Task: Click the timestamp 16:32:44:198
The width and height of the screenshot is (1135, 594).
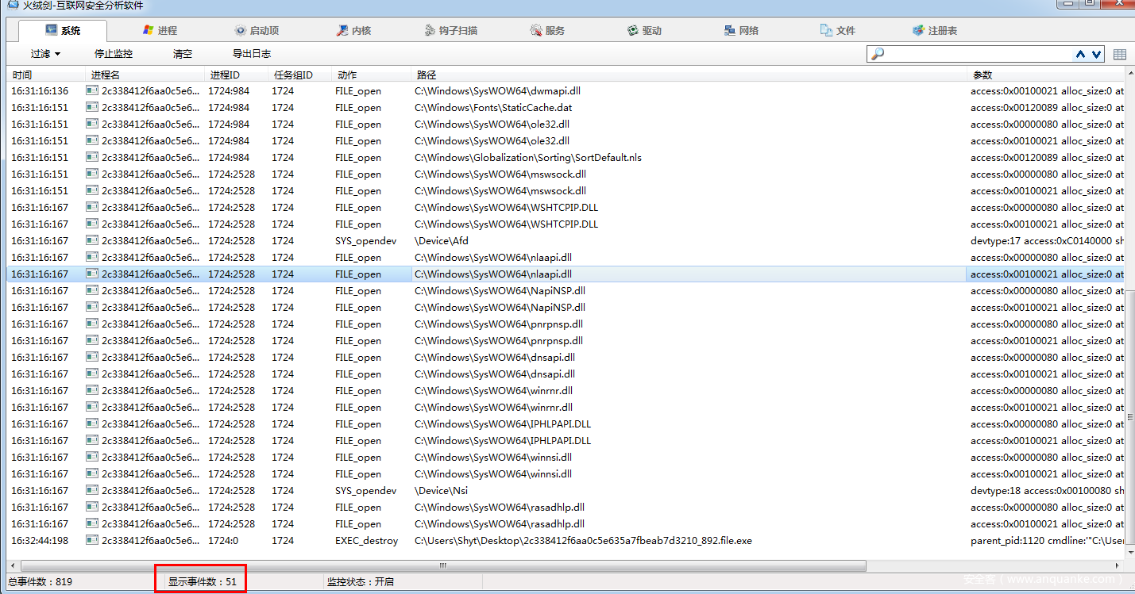Action: click(40, 541)
